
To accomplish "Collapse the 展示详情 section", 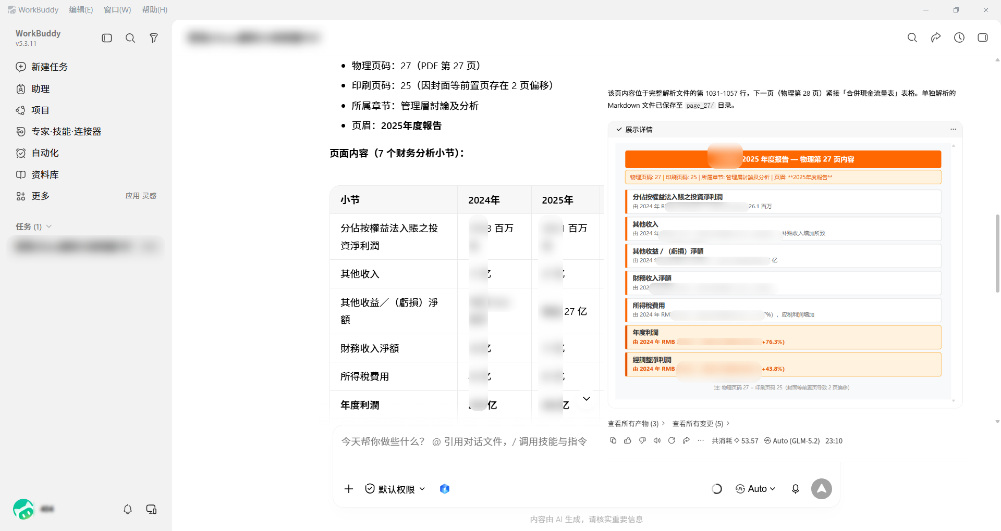I will coord(634,130).
